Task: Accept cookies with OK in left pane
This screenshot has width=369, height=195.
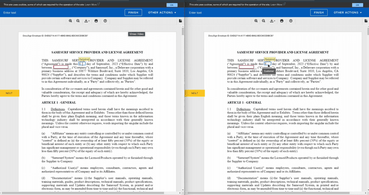Action: pyautogui.click(x=172, y=5)
